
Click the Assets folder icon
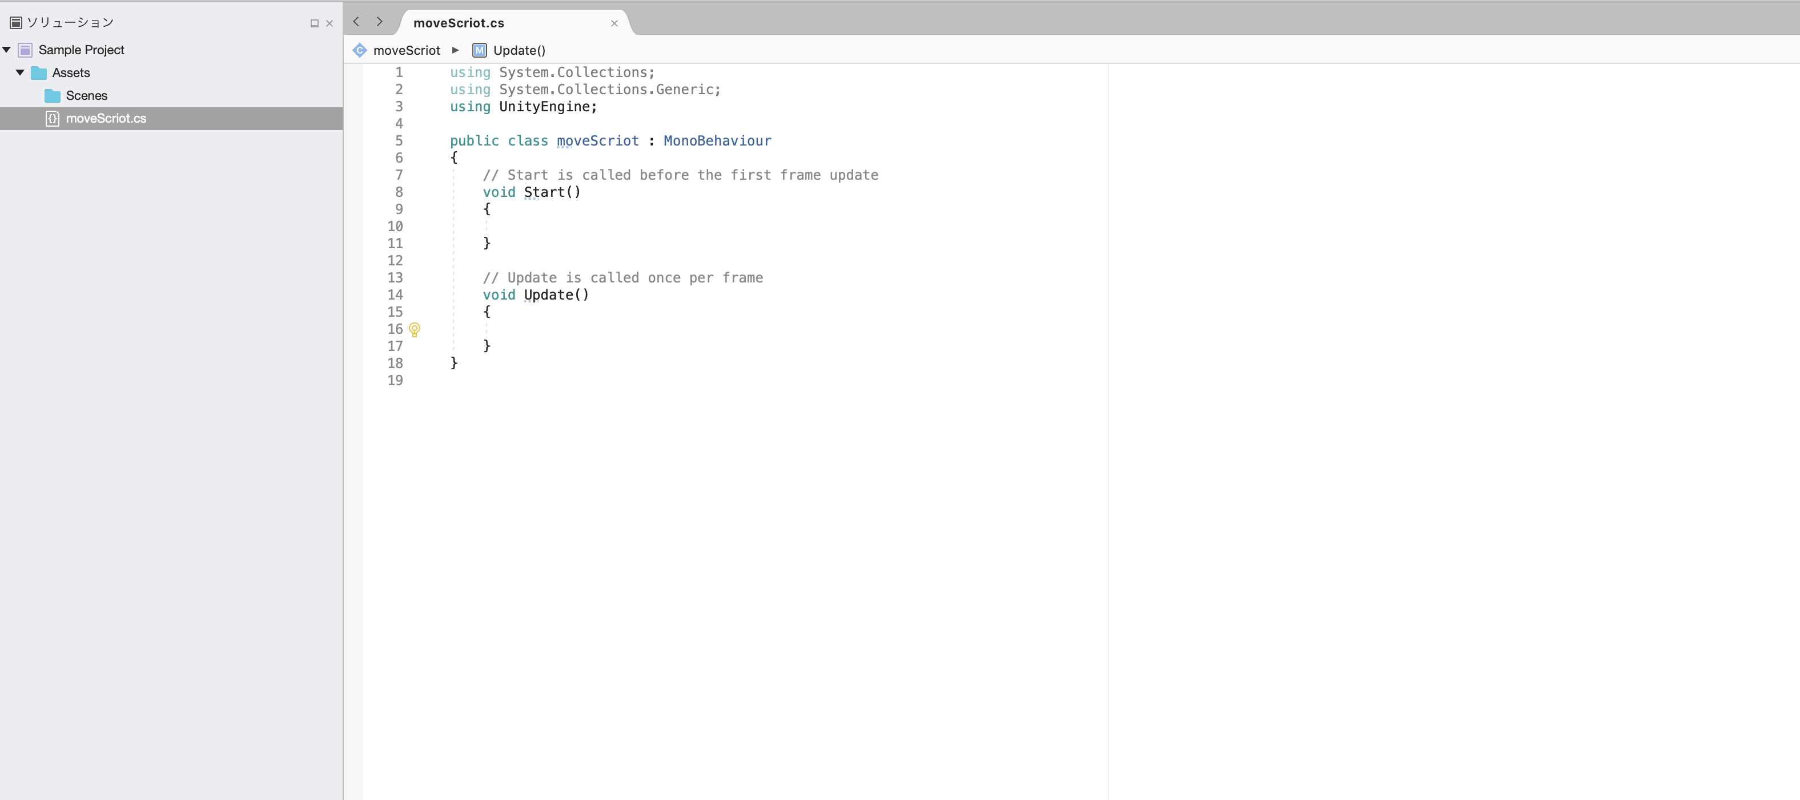[x=39, y=72]
